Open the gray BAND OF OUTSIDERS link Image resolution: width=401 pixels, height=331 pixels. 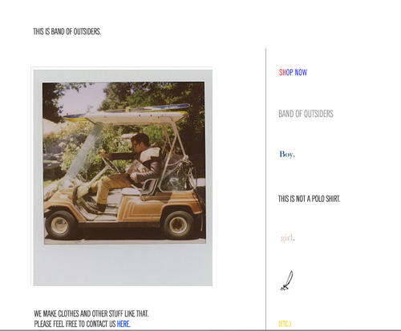(x=306, y=114)
